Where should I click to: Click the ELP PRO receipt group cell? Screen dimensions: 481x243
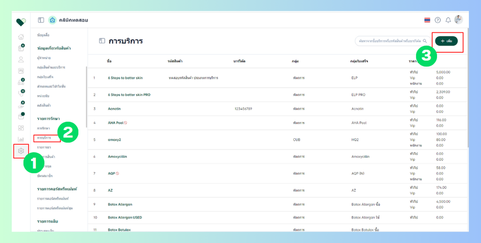pyautogui.click(x=358, y=95)
